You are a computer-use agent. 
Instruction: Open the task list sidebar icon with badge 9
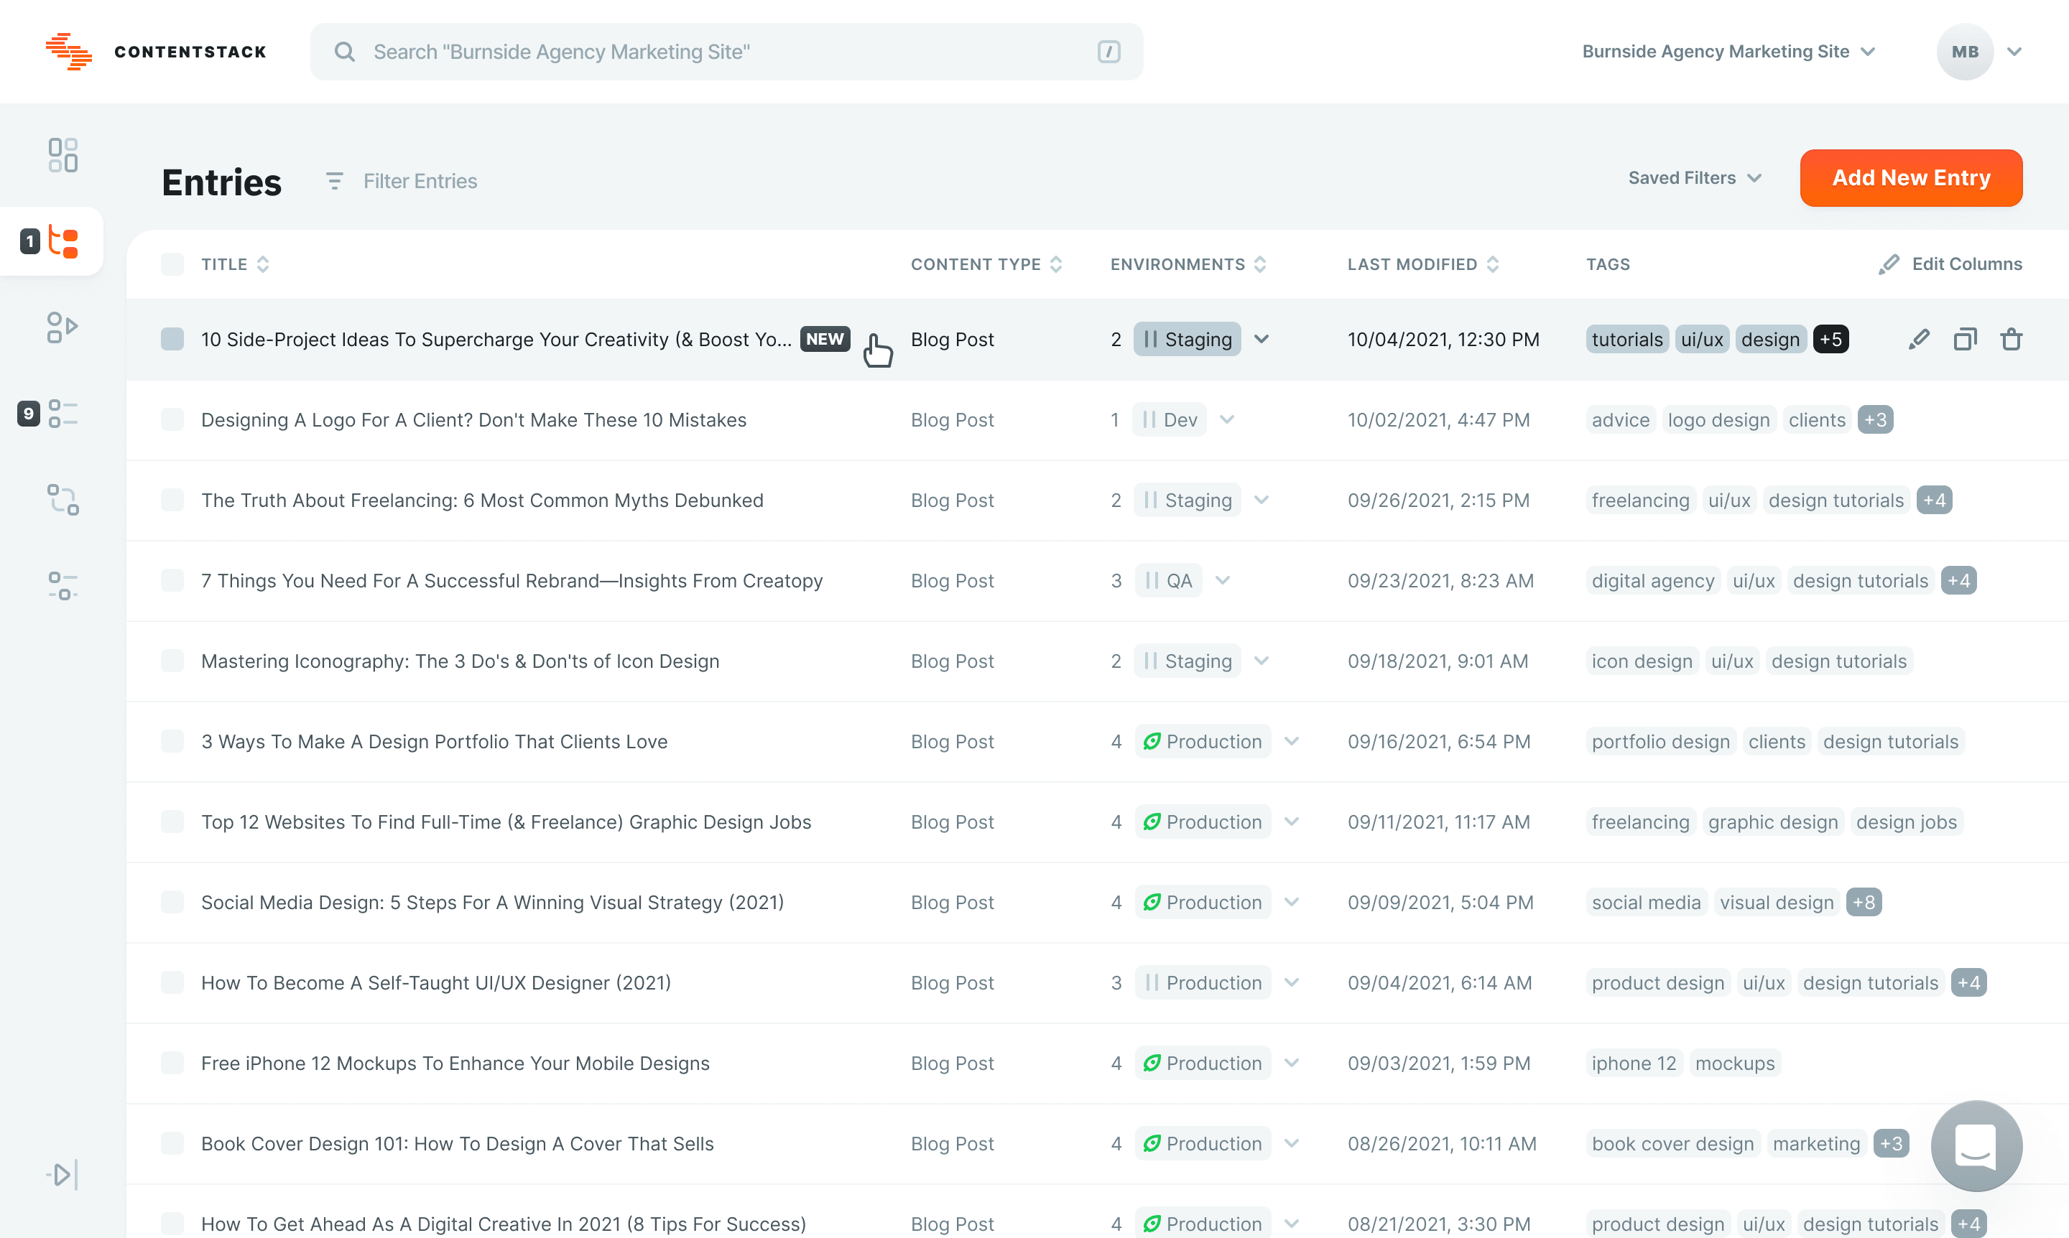(63, 414)
